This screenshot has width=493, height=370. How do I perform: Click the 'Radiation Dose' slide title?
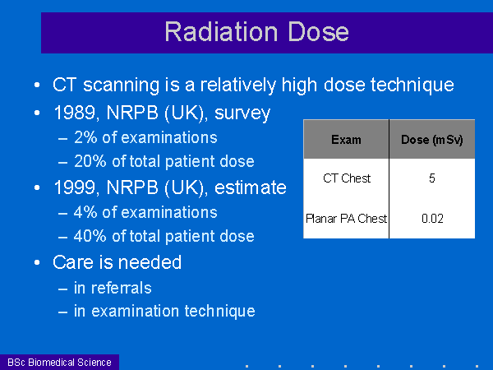(x=257, y=32)
